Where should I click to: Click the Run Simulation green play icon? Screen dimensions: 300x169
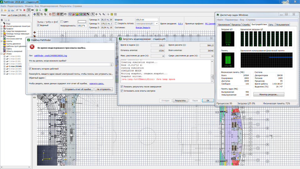(x=37, y=10)
